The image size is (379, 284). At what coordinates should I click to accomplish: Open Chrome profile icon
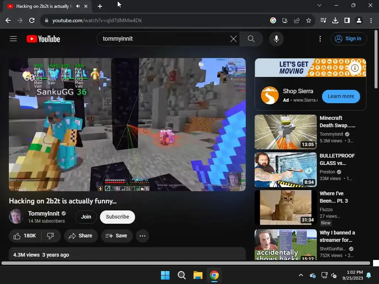(x=359, y=21)
